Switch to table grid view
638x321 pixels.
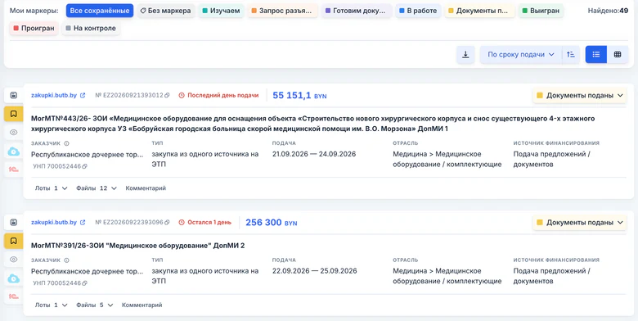pyautogui.click(x=618, y=55)
